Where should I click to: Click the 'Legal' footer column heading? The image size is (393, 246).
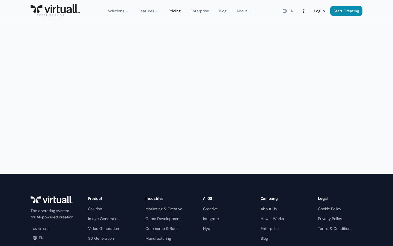coord(323,198)
